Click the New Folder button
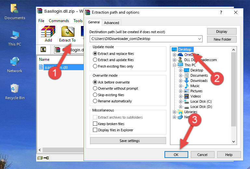This screenshot has width=250, height=169. point(222,39)
